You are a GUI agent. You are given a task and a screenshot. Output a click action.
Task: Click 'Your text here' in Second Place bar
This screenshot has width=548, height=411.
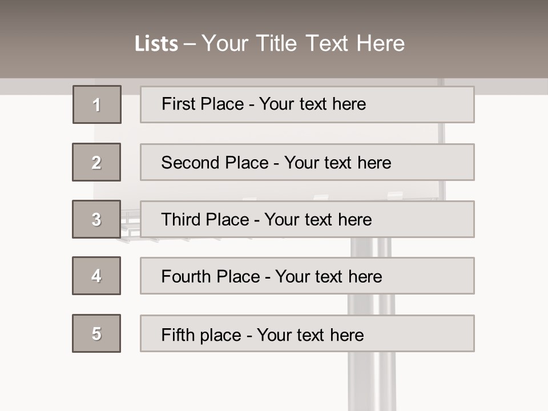pos(337,163)
